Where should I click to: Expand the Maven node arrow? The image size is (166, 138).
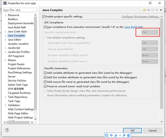click(x=5, y=60)
